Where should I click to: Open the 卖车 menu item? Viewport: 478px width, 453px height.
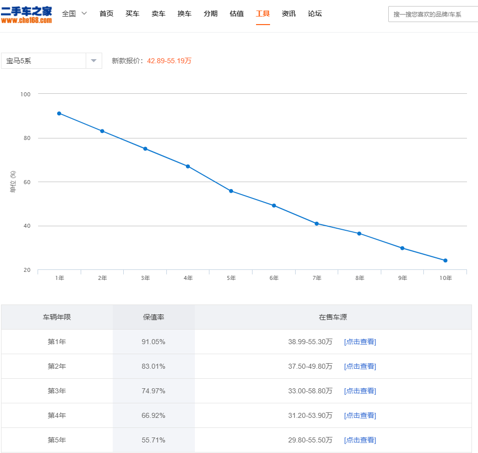click(x=158, y=14)
